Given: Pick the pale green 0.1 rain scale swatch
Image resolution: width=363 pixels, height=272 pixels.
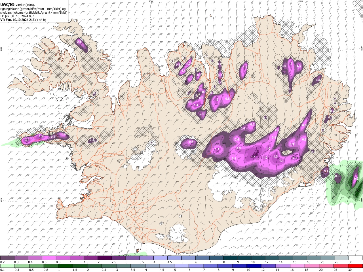Looking at the screenshot, I should coord(7,266).
